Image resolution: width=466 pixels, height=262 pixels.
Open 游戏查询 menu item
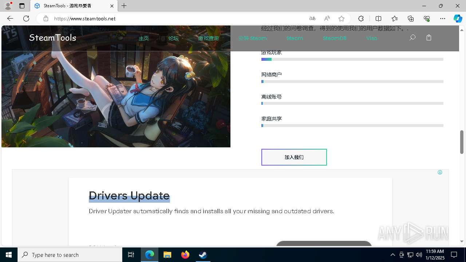[208, 38]
